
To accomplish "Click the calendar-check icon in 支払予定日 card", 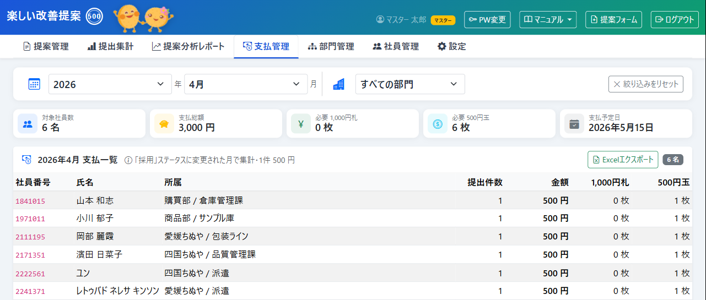I will pyautogui.click(x=574, y=124).
